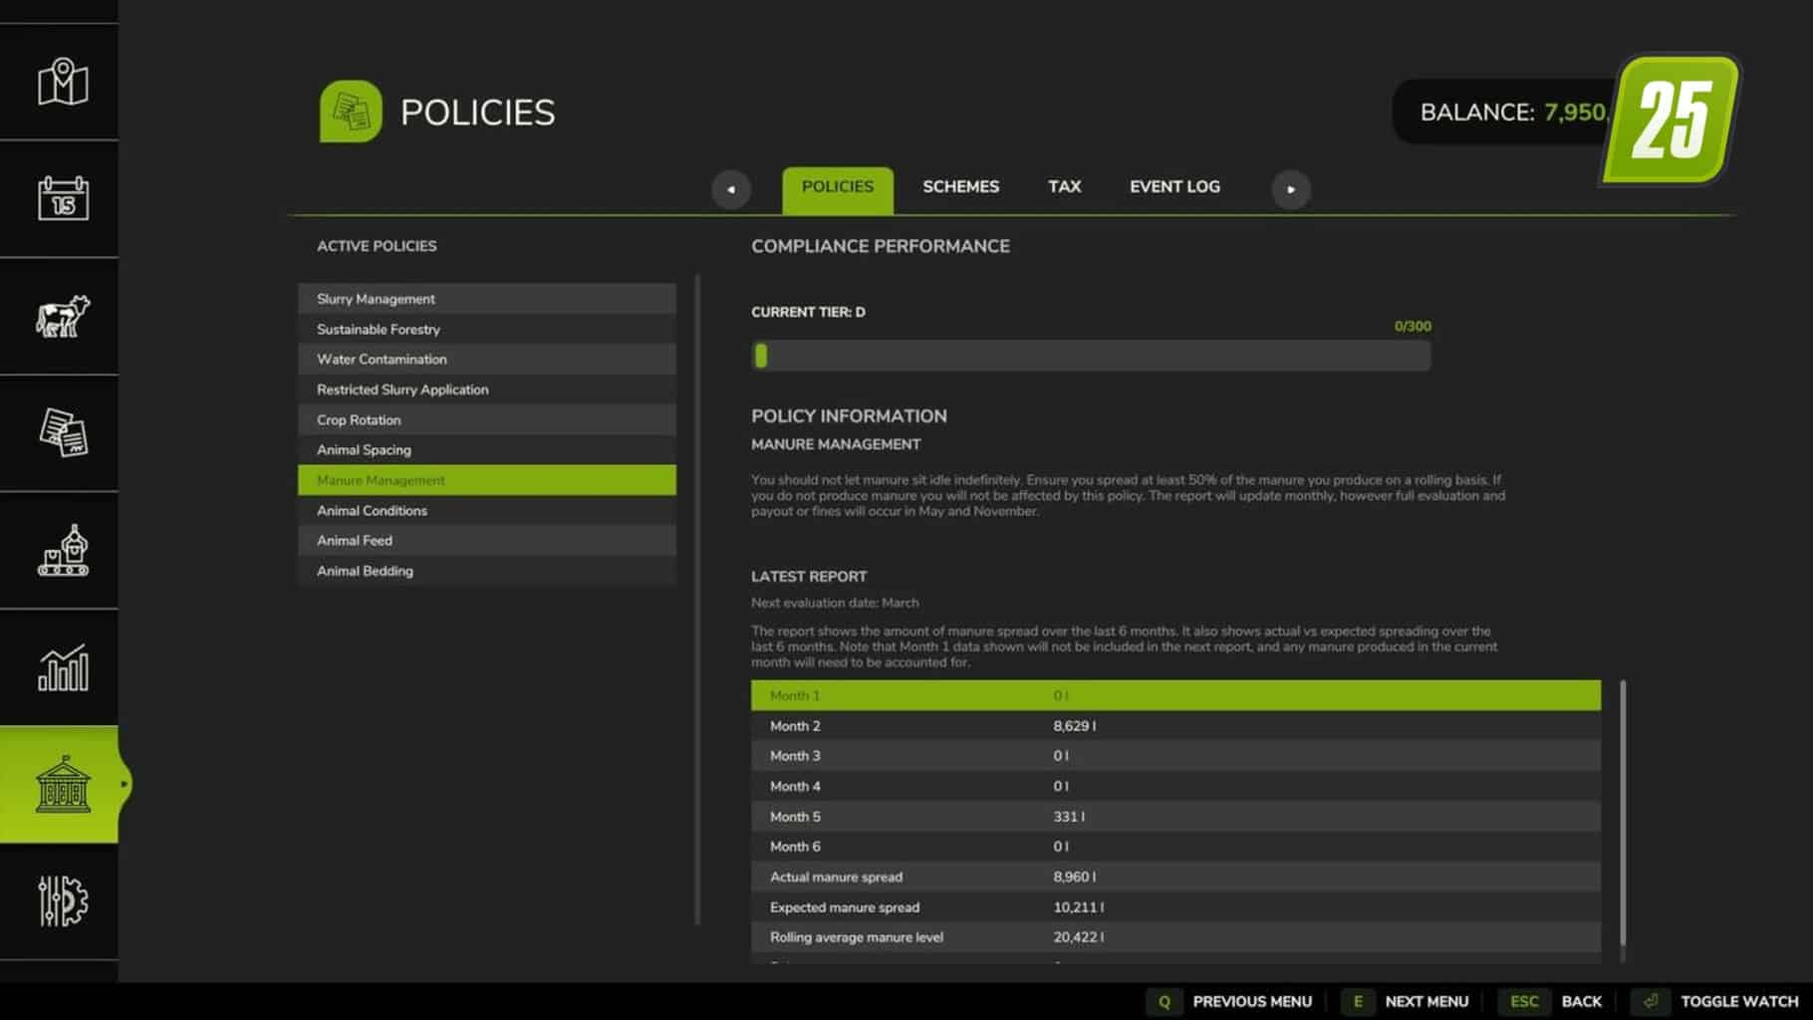1813x1020 pixels.
Task: Go to previous tab using the left arrow
Action: point(731,189)
